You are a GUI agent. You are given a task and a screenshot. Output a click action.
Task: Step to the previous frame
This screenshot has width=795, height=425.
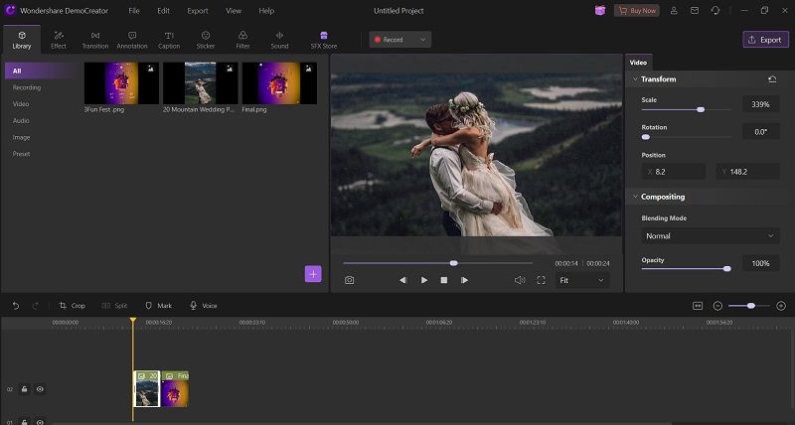point(402,280)
